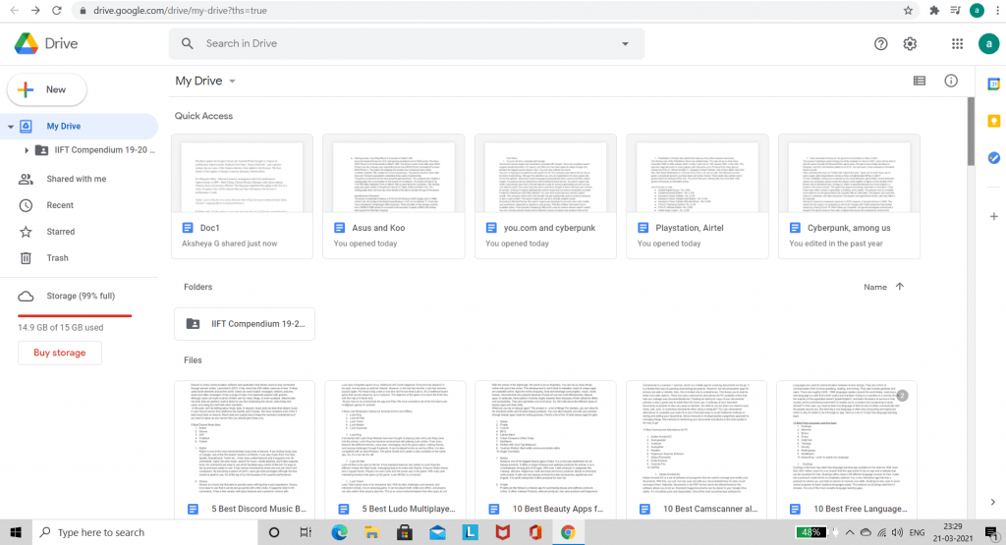Image resolution: width=1006 pixels, height=545 pixels.
Task: Click the plus add-ons icon in side panel
Action: 993,217
